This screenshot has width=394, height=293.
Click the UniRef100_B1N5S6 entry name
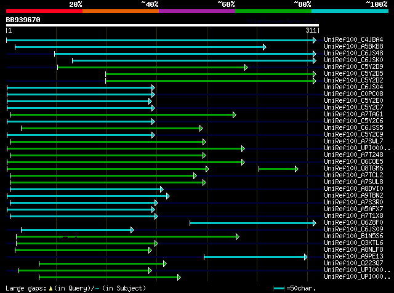353,236
